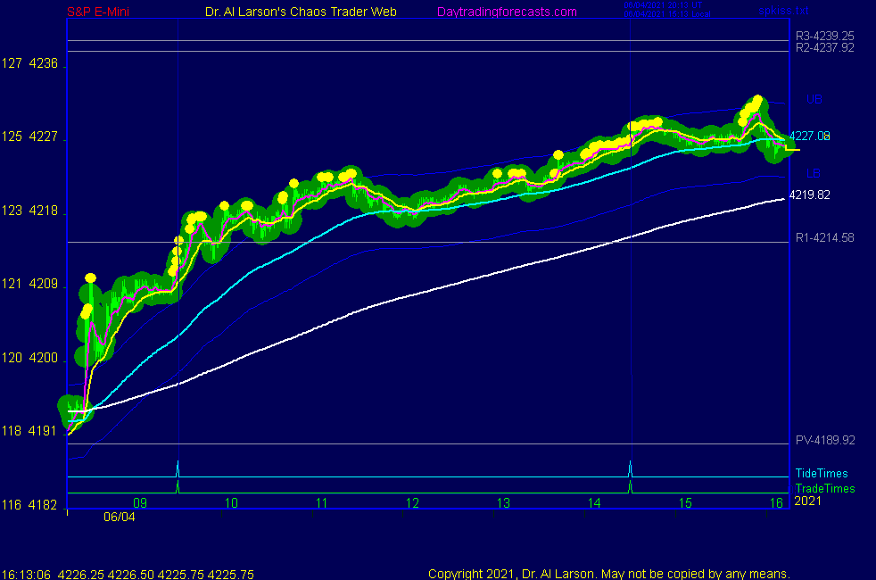This screenshot has width=876, height=580.
Task: Click the "123 4218" price axis label
Action: (x=29, y=211)
